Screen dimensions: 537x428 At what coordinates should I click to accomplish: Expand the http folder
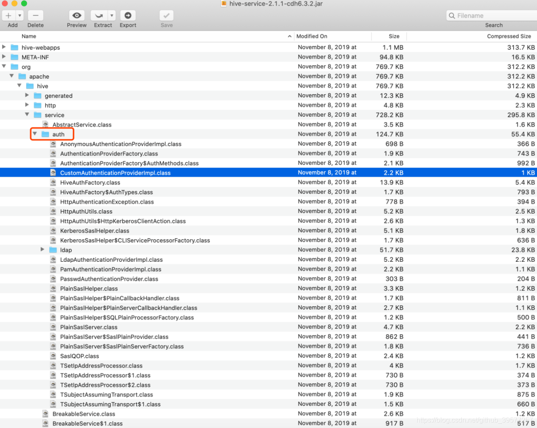click(x=27, y=105)
